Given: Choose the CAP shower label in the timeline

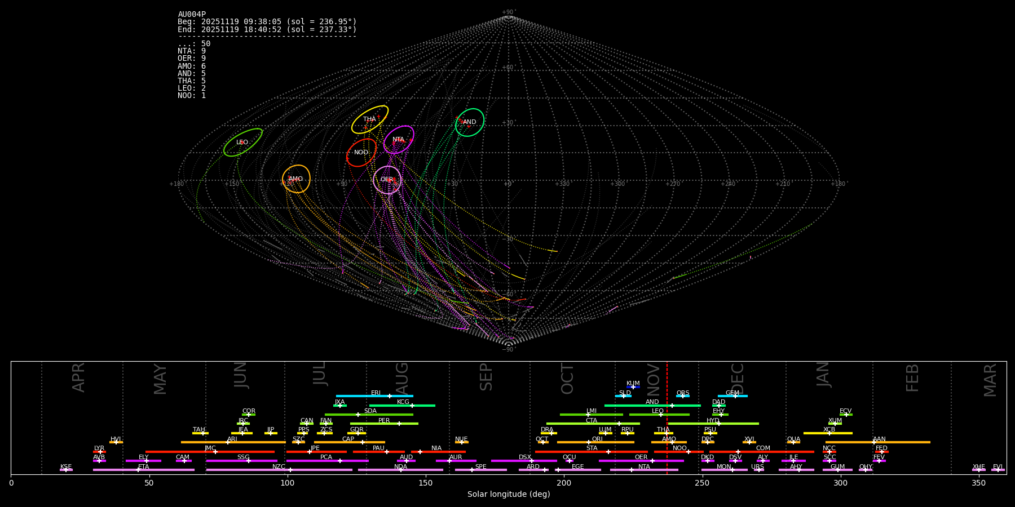Looking at the screenshot, I should point(348,439).
